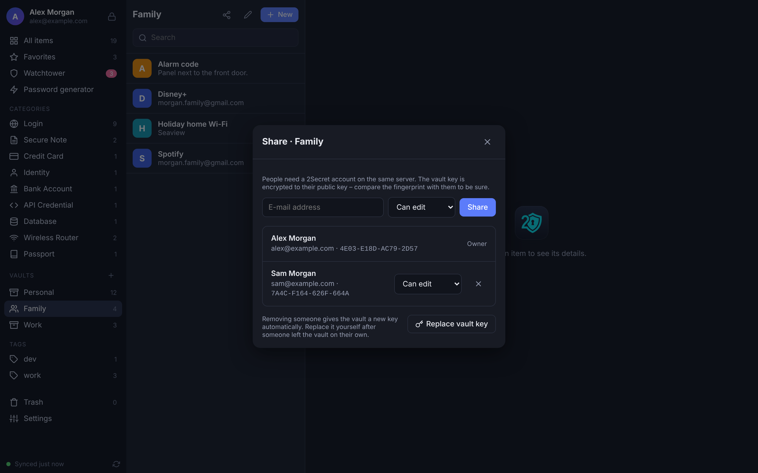Click the blue Share button
758x473 pixels.
coord(477,207)
